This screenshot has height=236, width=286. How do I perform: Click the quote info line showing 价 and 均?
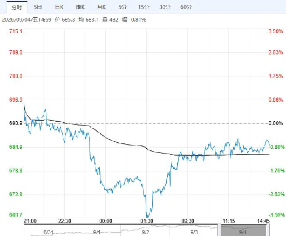point(74,19)
